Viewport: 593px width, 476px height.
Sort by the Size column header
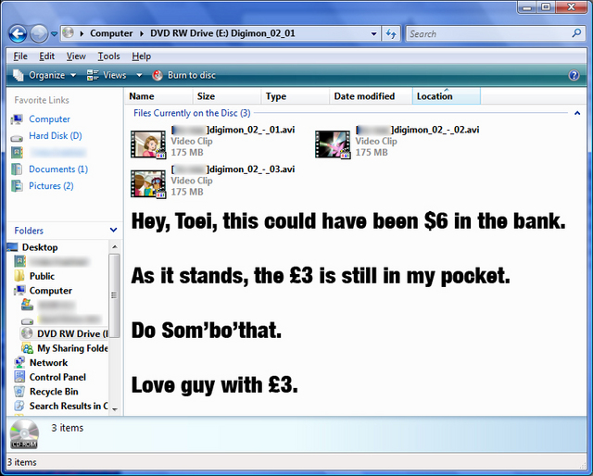click(x=227, y=96)
